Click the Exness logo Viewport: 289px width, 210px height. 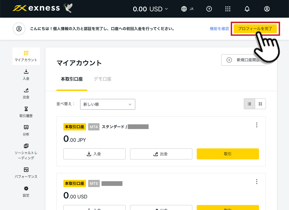36,8
